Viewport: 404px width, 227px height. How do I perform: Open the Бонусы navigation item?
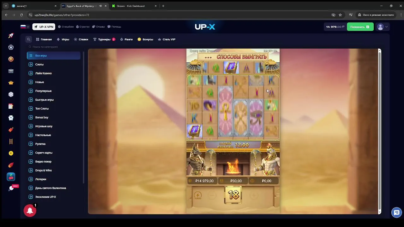[x=145, y=39]
